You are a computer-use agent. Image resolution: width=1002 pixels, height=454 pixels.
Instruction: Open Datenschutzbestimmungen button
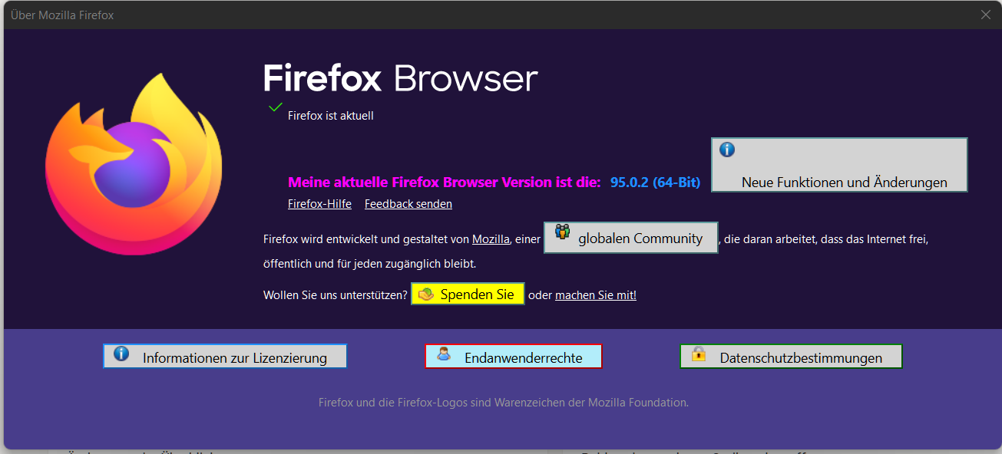click(x=791, y=357)
